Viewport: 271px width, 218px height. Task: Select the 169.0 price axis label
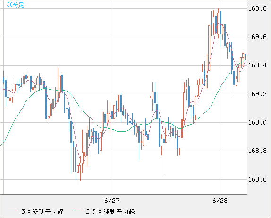pyautogui.click(x=257, y=123)
